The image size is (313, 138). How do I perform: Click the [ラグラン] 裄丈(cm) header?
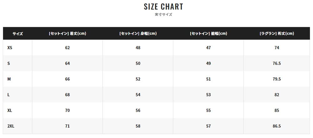(277, 33)
